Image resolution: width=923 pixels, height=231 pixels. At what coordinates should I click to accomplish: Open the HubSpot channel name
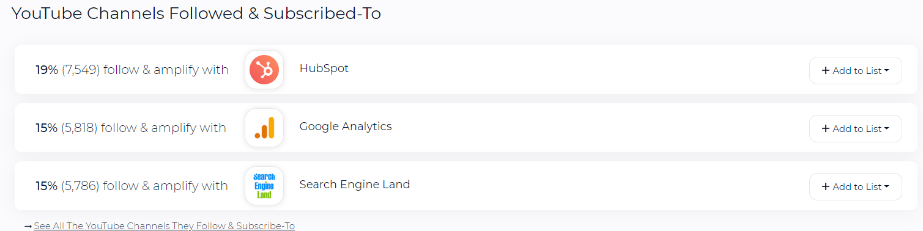click(x=324, y=68)
